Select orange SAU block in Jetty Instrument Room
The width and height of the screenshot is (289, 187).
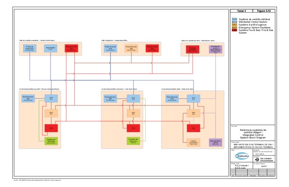tap(194, 113)
